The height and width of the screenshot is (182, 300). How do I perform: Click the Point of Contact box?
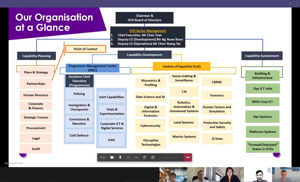(x=86, y=49)
